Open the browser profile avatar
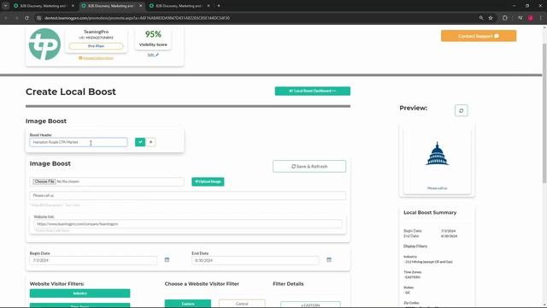Image resolution: width=547 pixels, height=308 pixels. click(530, 18)
